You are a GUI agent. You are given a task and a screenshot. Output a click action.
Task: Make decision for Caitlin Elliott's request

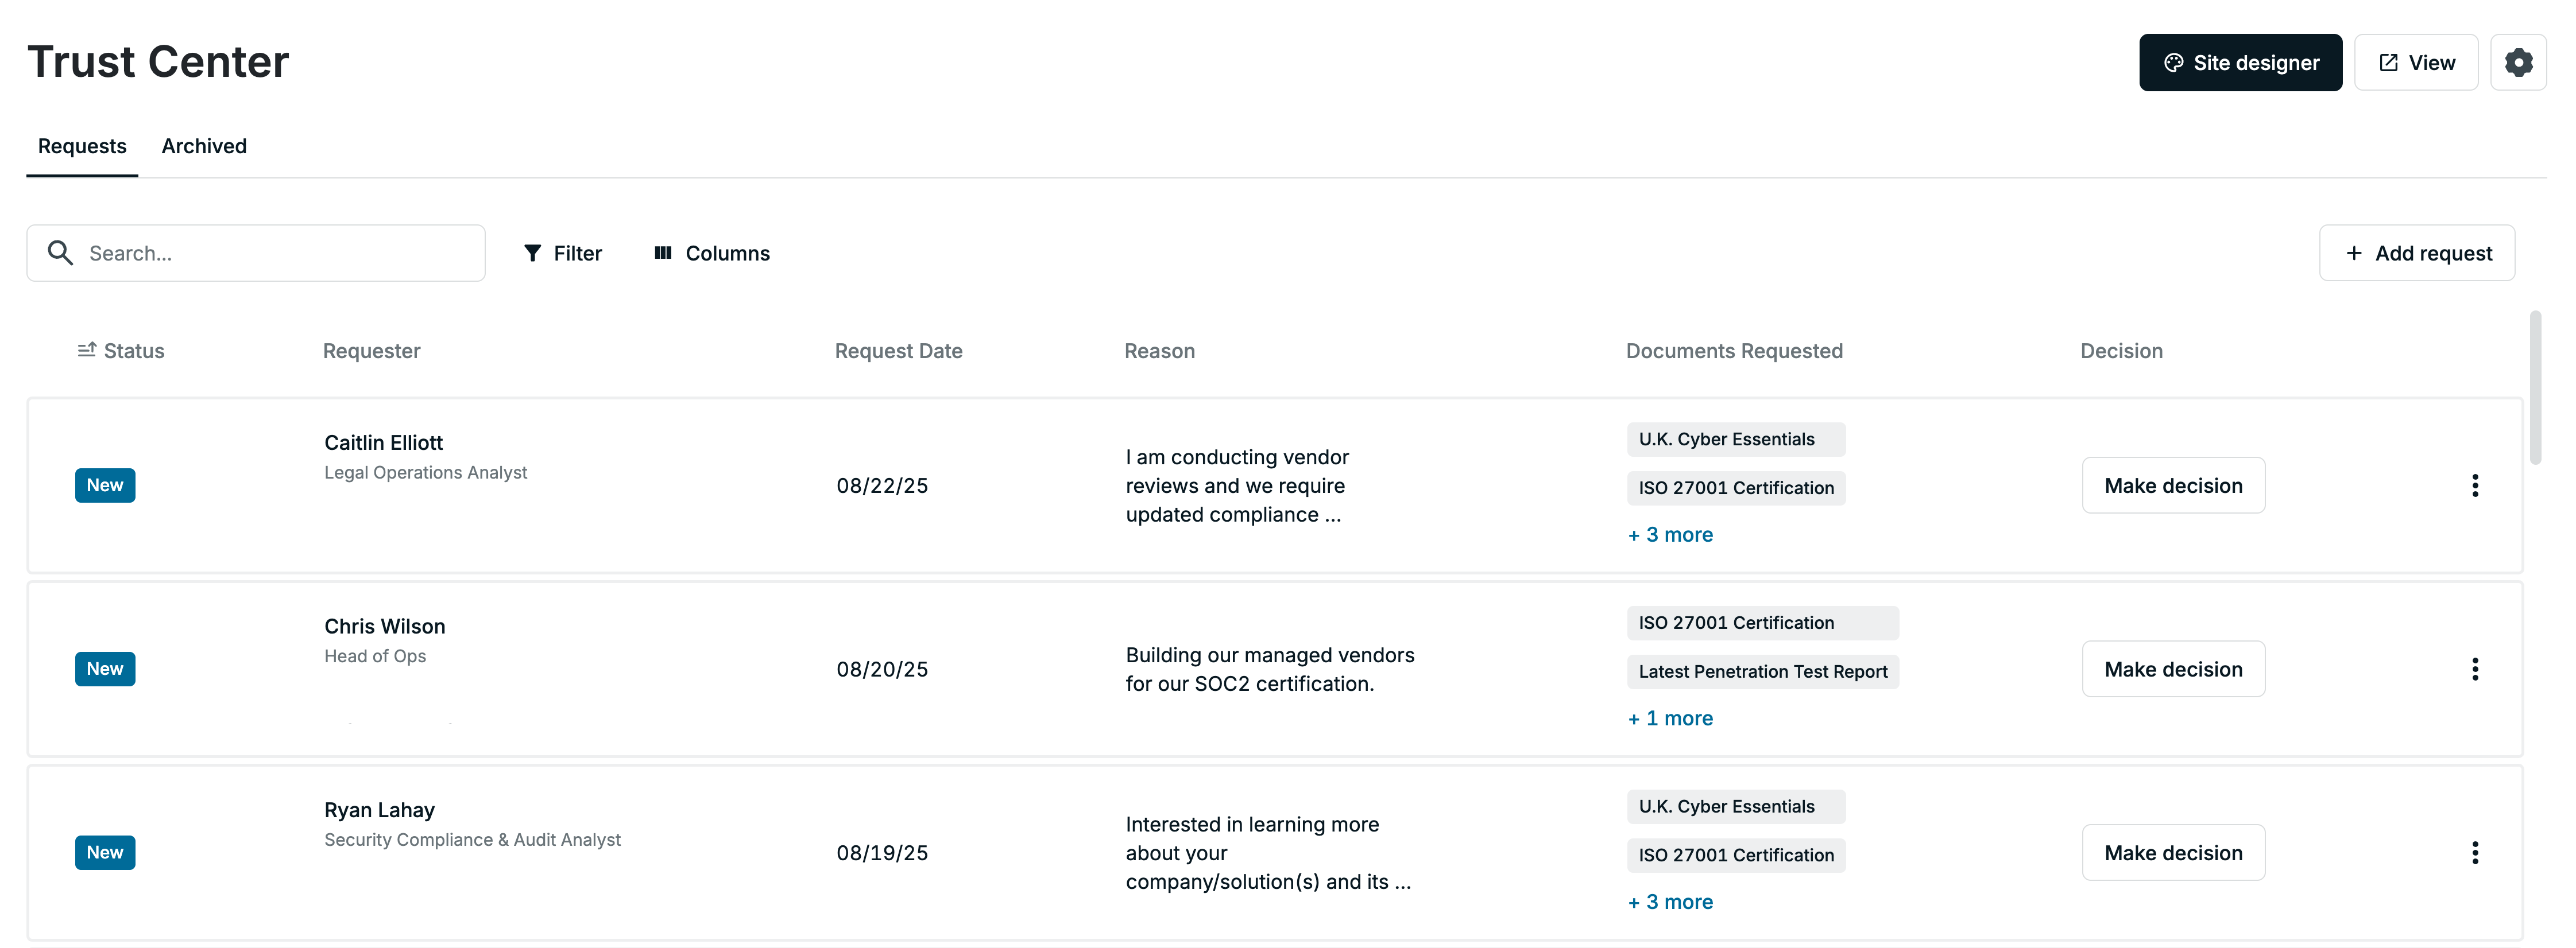tap(2173, 485)
